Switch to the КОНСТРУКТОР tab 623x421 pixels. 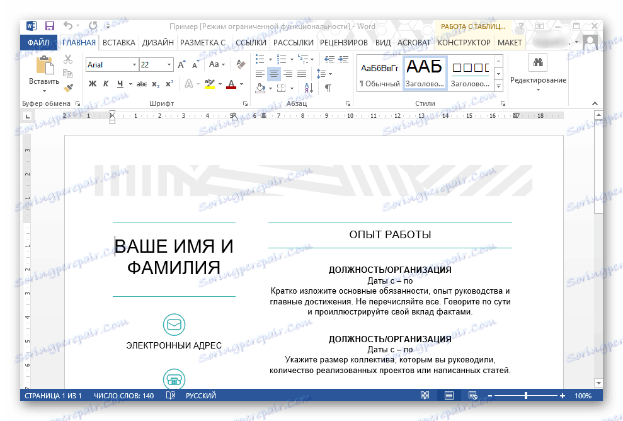point(464,42)
